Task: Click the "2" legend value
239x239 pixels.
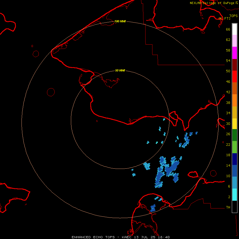Action: click(x=229, y=197)
